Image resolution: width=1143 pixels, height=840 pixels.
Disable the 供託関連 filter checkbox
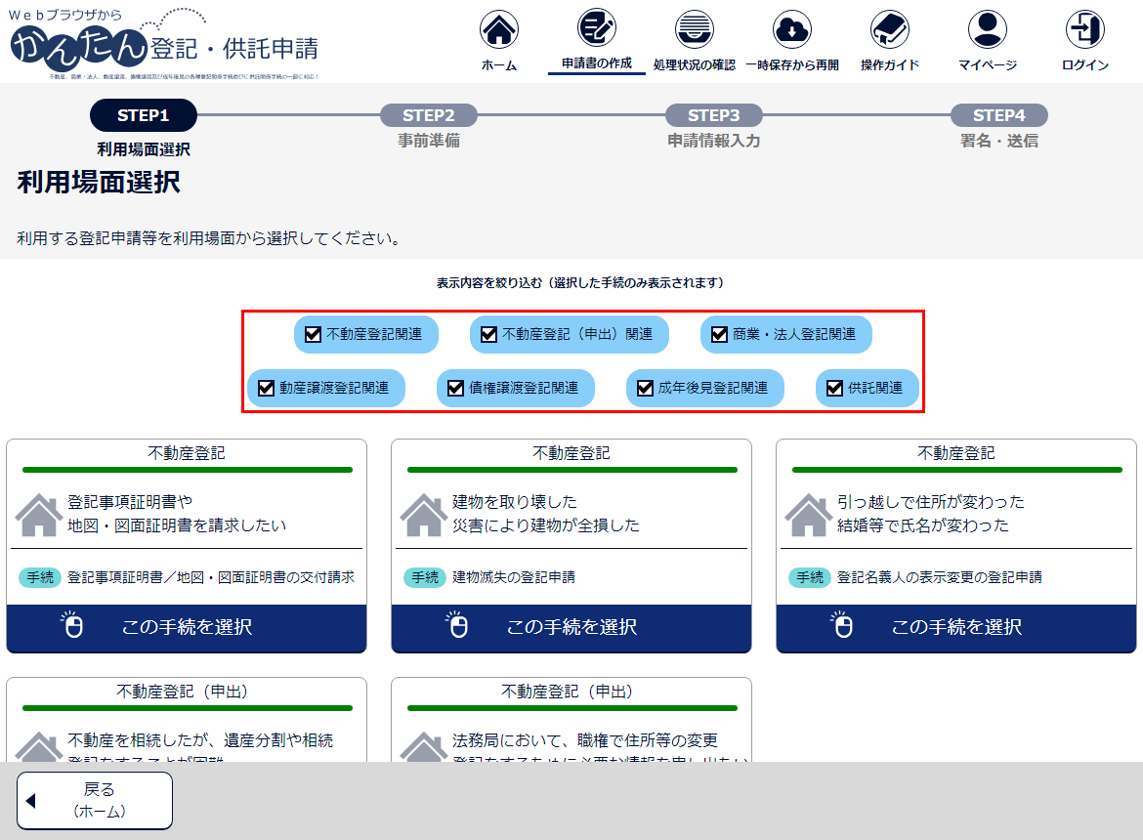pos(834,388)
